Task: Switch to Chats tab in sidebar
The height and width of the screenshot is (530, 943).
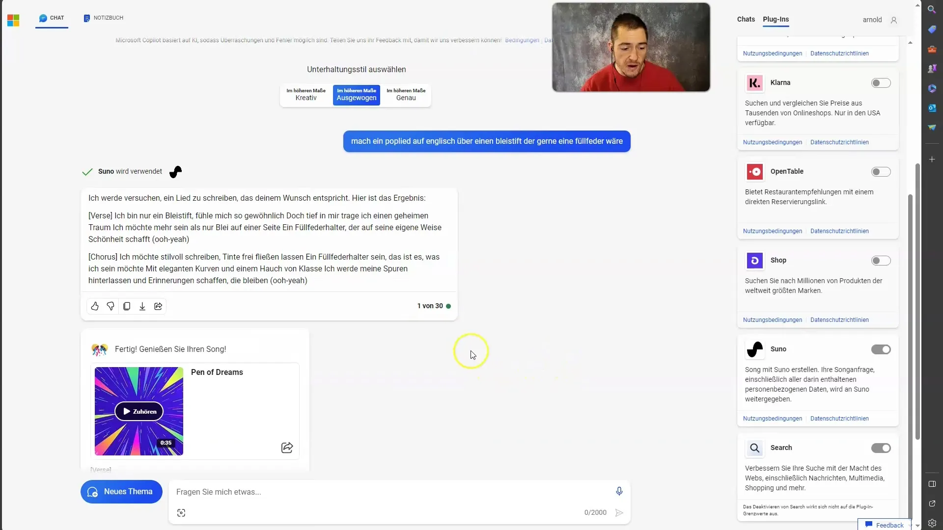Action: [746, 19]
